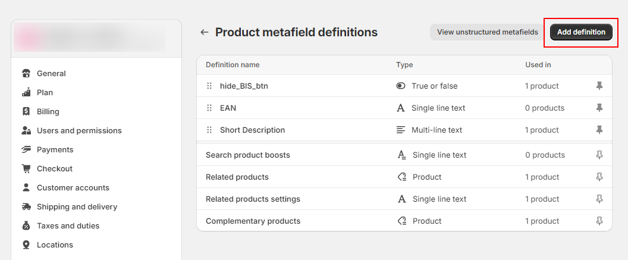
Task: Unpin the hide_BIS_btn definition
Action: click(x=599, y=86)
